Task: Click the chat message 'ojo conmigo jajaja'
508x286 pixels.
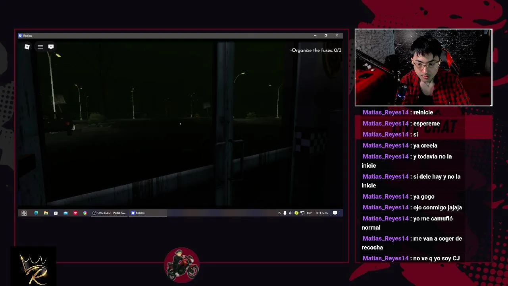Action: tap(437, 207)
